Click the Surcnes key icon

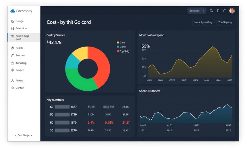(12, 55)
